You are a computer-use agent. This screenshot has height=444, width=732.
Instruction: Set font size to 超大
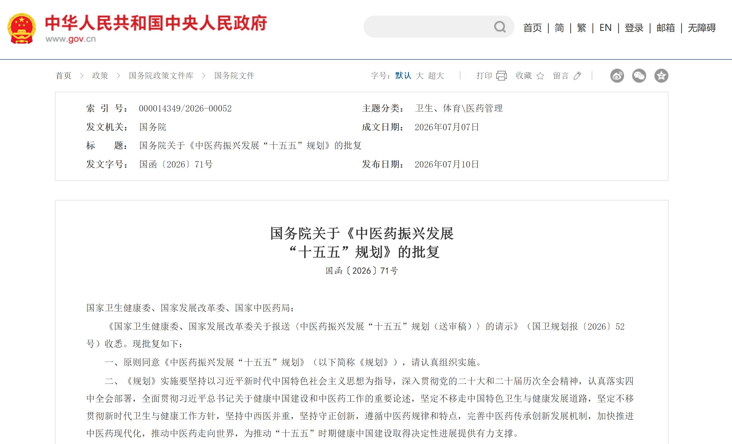pos(436,76)
